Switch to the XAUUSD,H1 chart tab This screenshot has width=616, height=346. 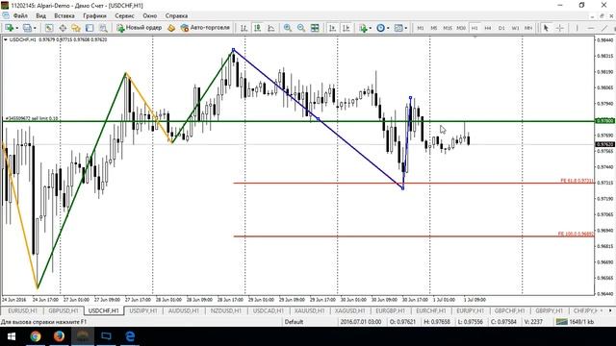click(x=310, y=310)
